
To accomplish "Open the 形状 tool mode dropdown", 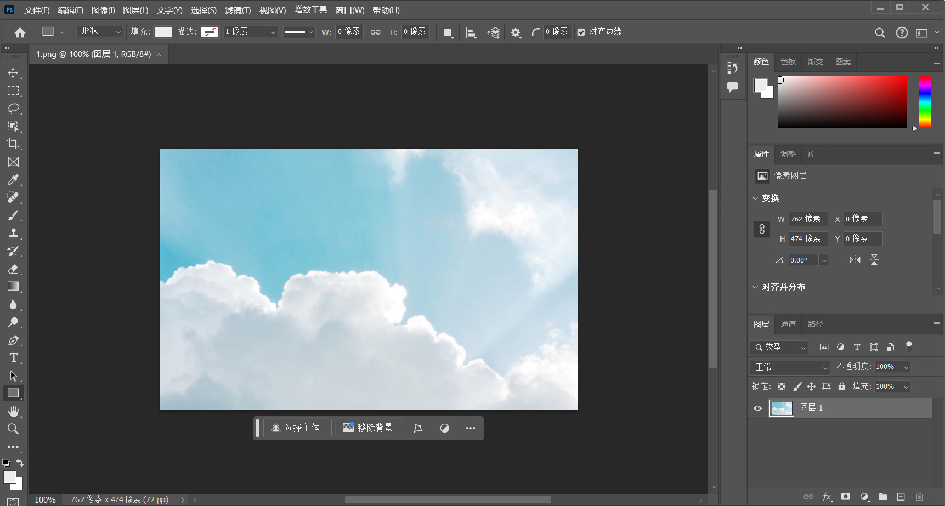I will [100, 32].
